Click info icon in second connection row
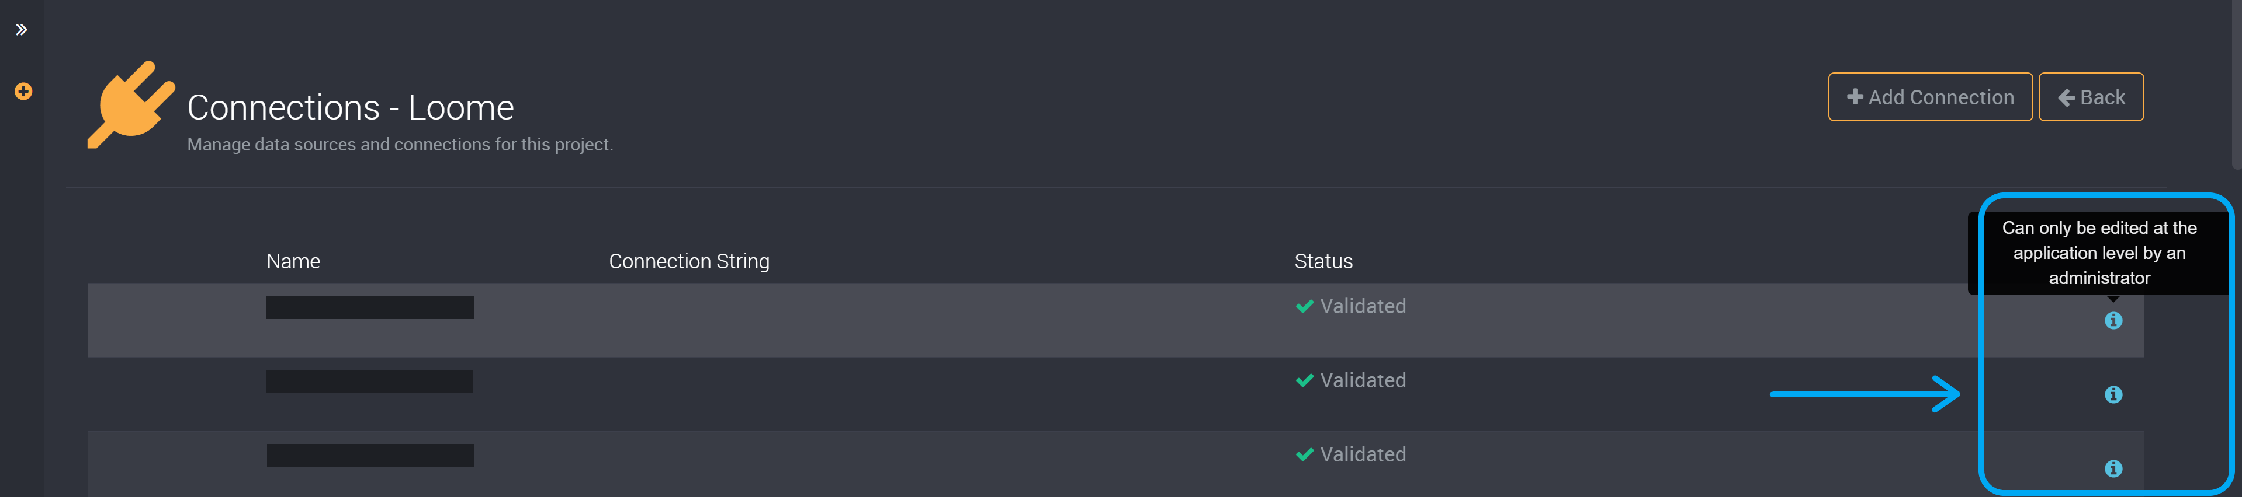This screenshot has width=2242, height=497. [2112, 394]
